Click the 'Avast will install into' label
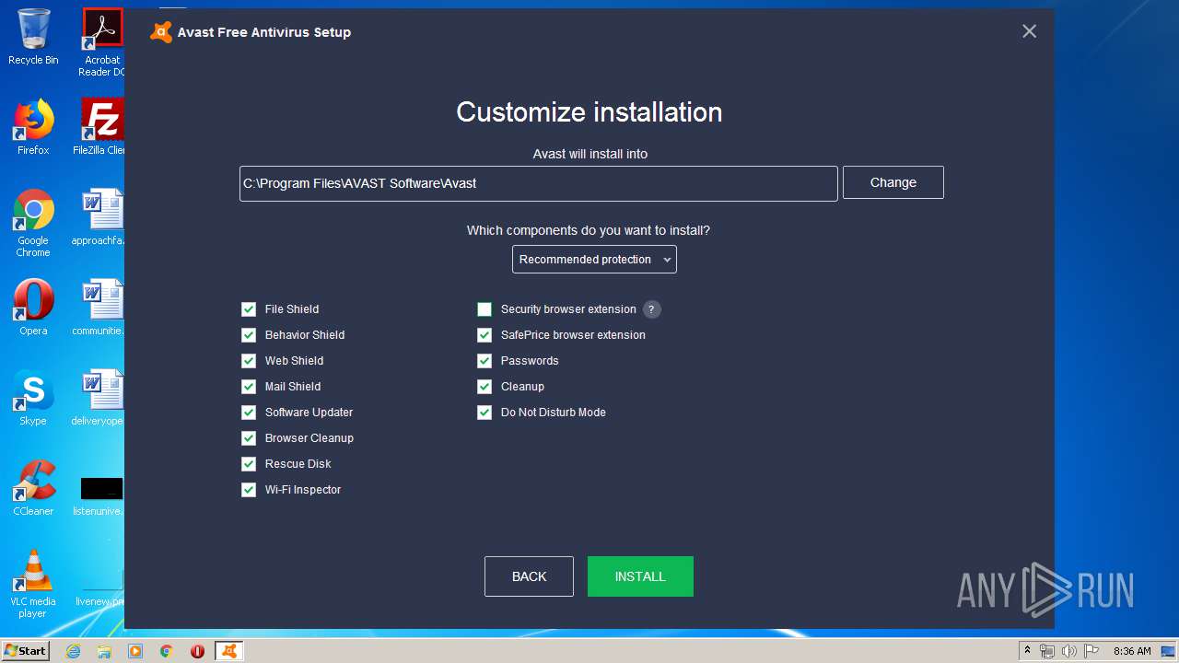The height and width of the screenshot is (663, 1179). point(590,154)
